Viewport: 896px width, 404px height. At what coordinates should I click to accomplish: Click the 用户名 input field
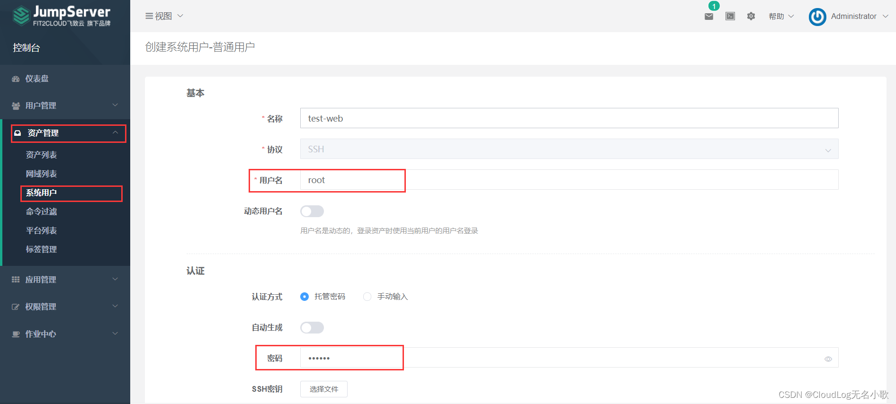[569, 180]
